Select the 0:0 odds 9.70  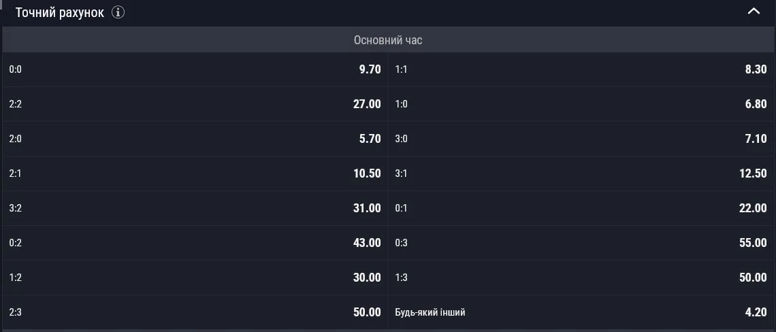point(195,69)
